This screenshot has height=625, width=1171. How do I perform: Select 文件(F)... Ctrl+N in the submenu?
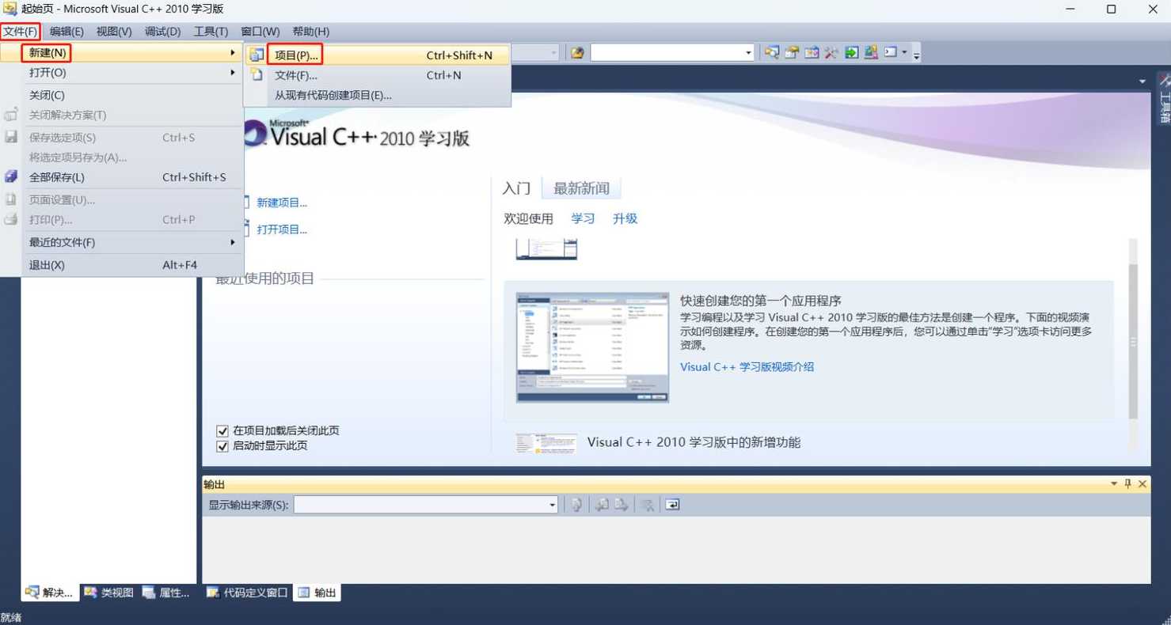tap(378, 75)
